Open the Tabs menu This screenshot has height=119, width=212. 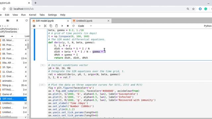point(42,15)
